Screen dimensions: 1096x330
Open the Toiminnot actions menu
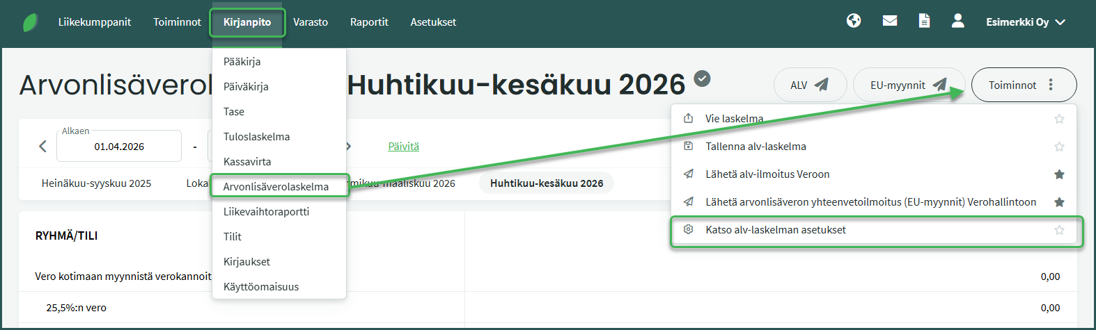pos(1023,85)
